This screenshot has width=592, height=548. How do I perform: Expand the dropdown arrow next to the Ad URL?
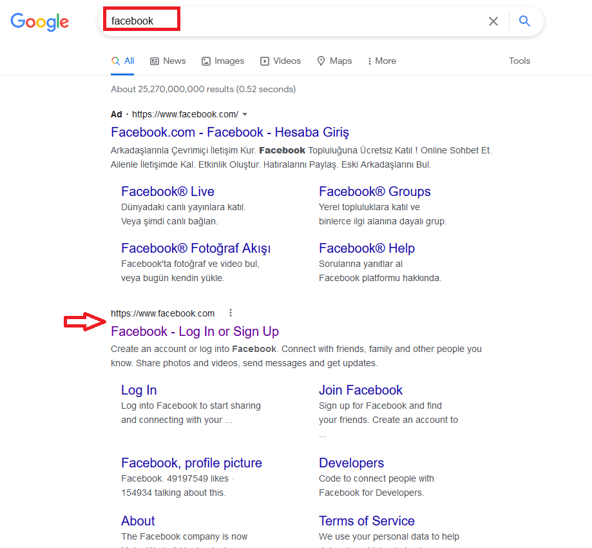pos(245,114)
